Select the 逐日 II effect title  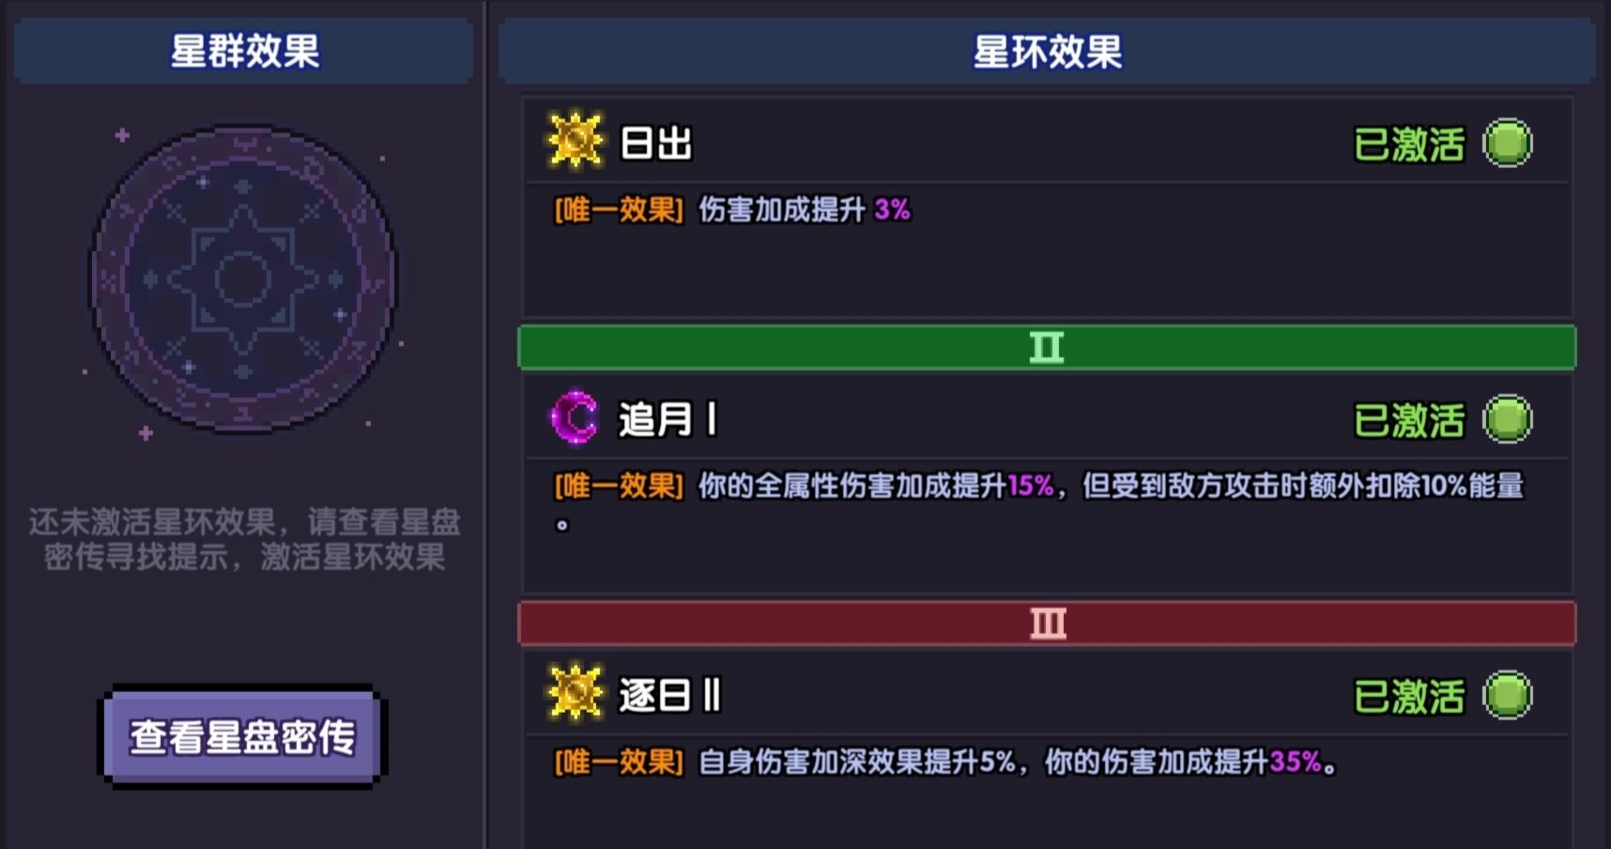coord(669,696)
